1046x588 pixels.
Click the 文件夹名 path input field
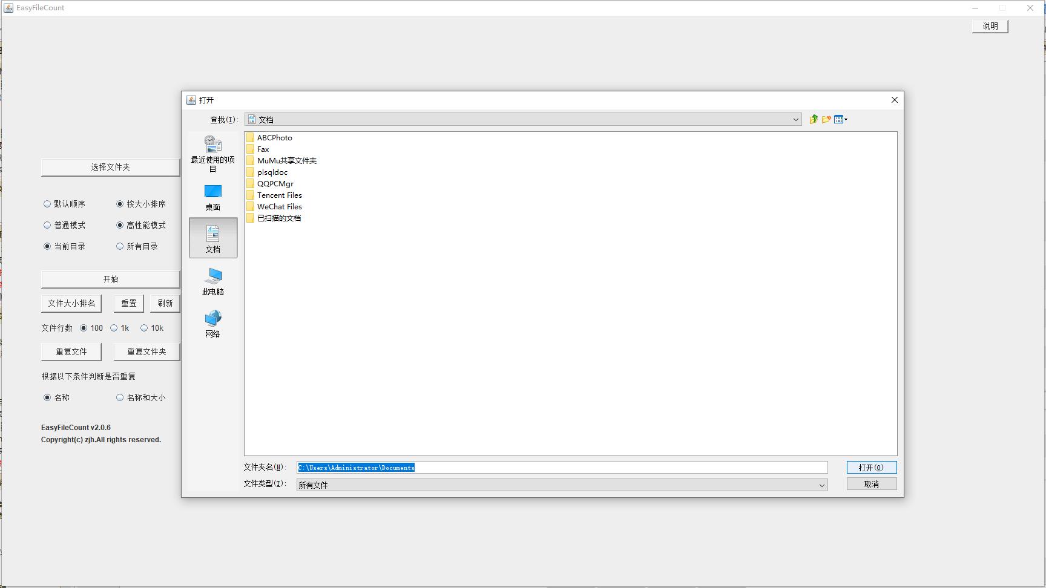coord(562,468)
